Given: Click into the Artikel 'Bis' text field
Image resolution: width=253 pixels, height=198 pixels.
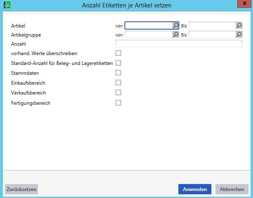Looking at the screenshot, I should 212,25.
